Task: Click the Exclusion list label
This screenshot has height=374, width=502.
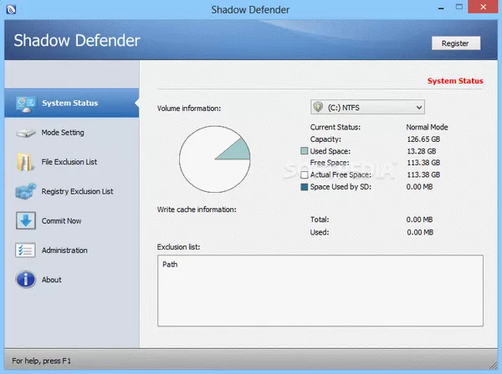Action: [178, 247]
